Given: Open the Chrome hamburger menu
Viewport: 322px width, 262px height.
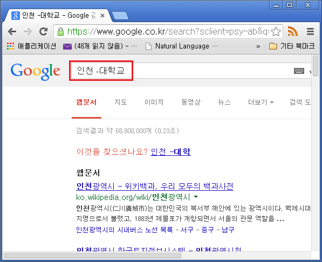Looking at the screenshot, I should [310, 32].
